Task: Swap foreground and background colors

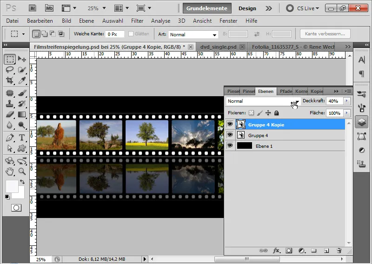Action: [x=22, y=182]
